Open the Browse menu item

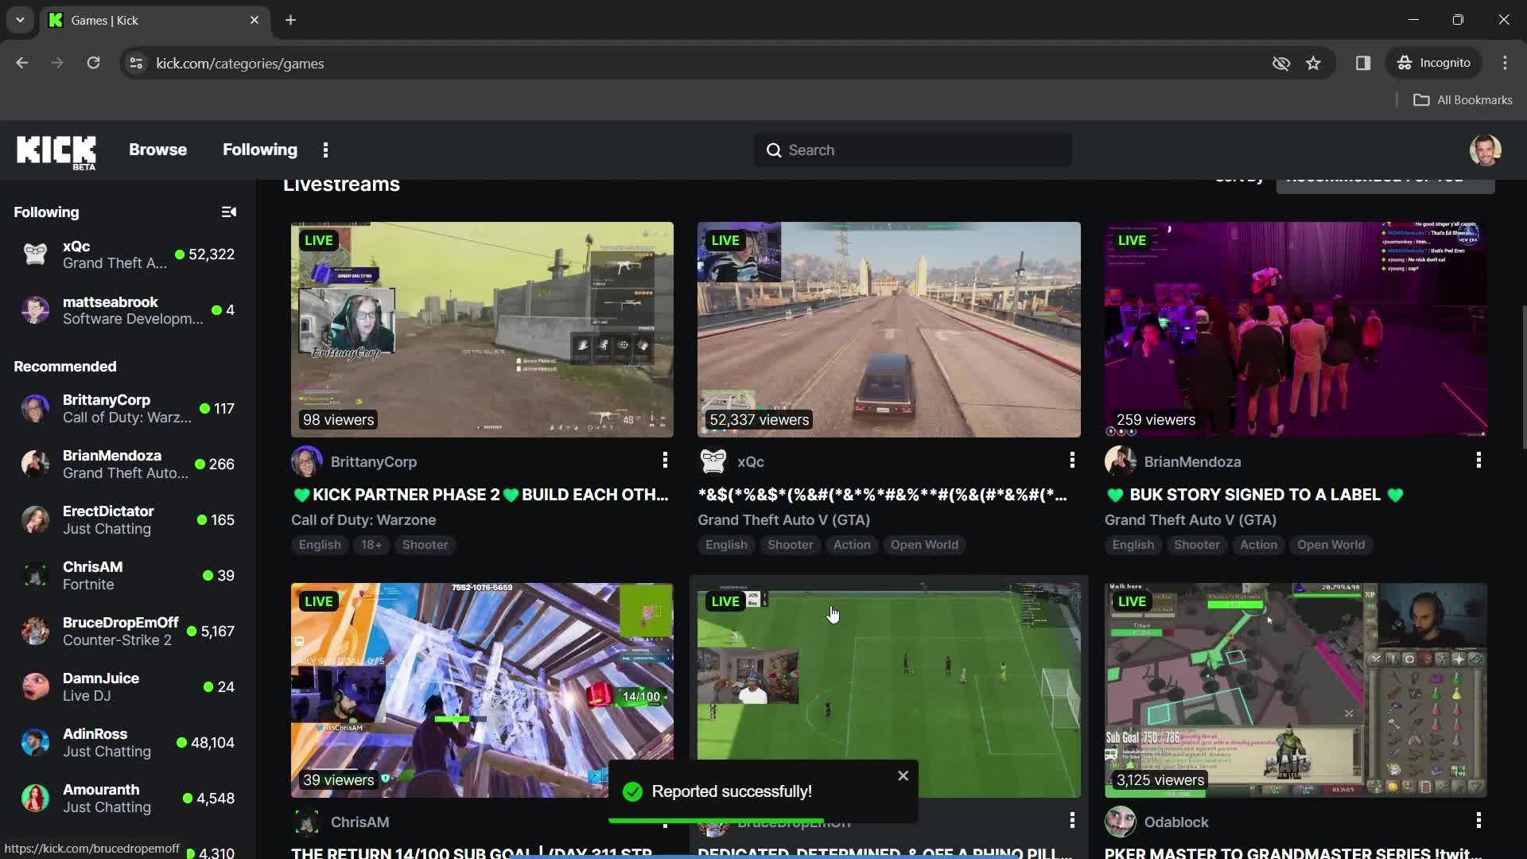[157, 150]
